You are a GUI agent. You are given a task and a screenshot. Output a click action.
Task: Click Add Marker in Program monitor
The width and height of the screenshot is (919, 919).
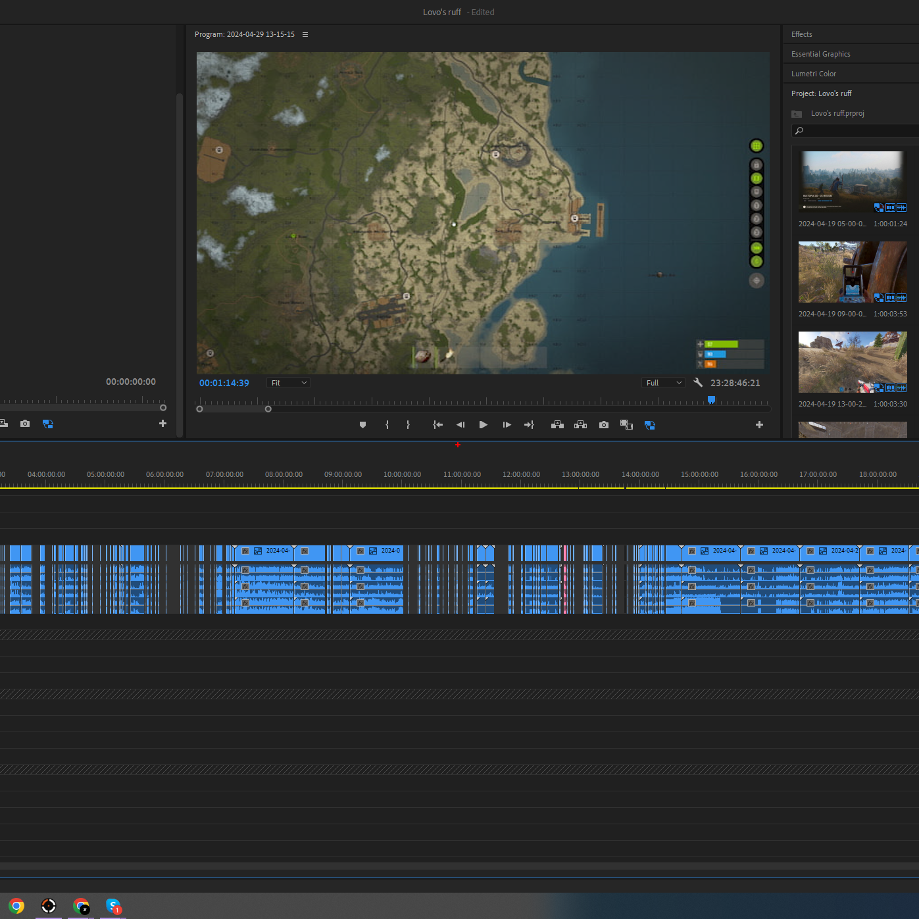click(362, 425)
